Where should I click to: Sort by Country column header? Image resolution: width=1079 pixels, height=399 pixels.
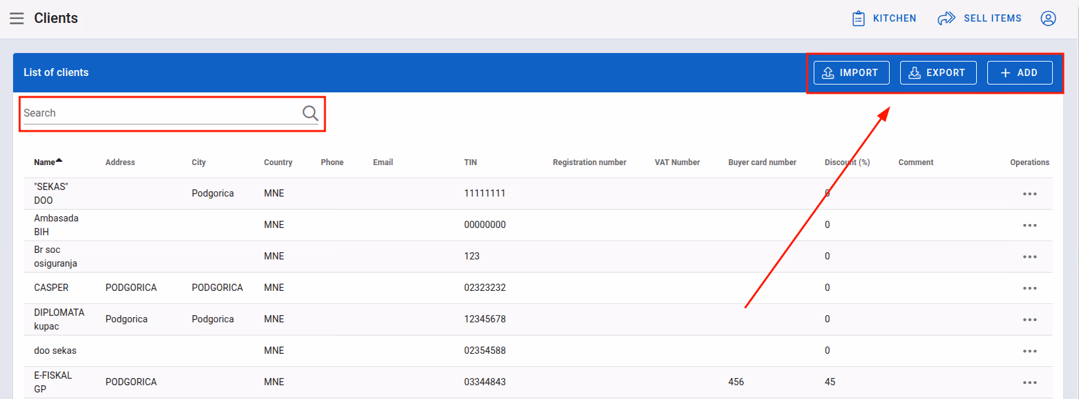coord(278,162)
